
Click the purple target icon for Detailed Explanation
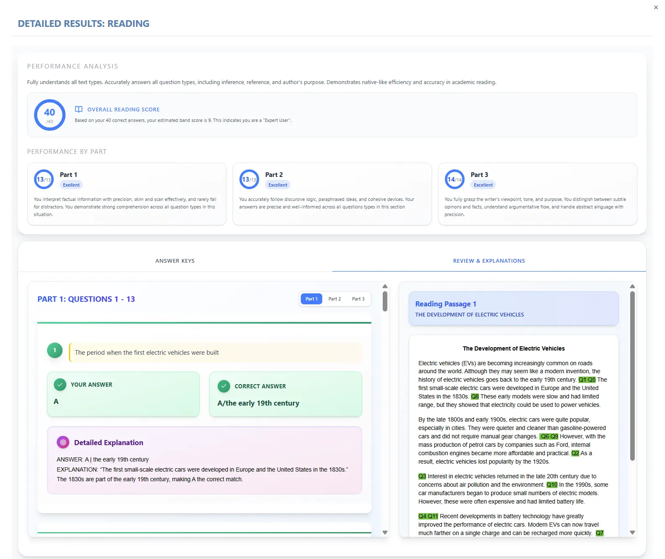tap(63, 442)
